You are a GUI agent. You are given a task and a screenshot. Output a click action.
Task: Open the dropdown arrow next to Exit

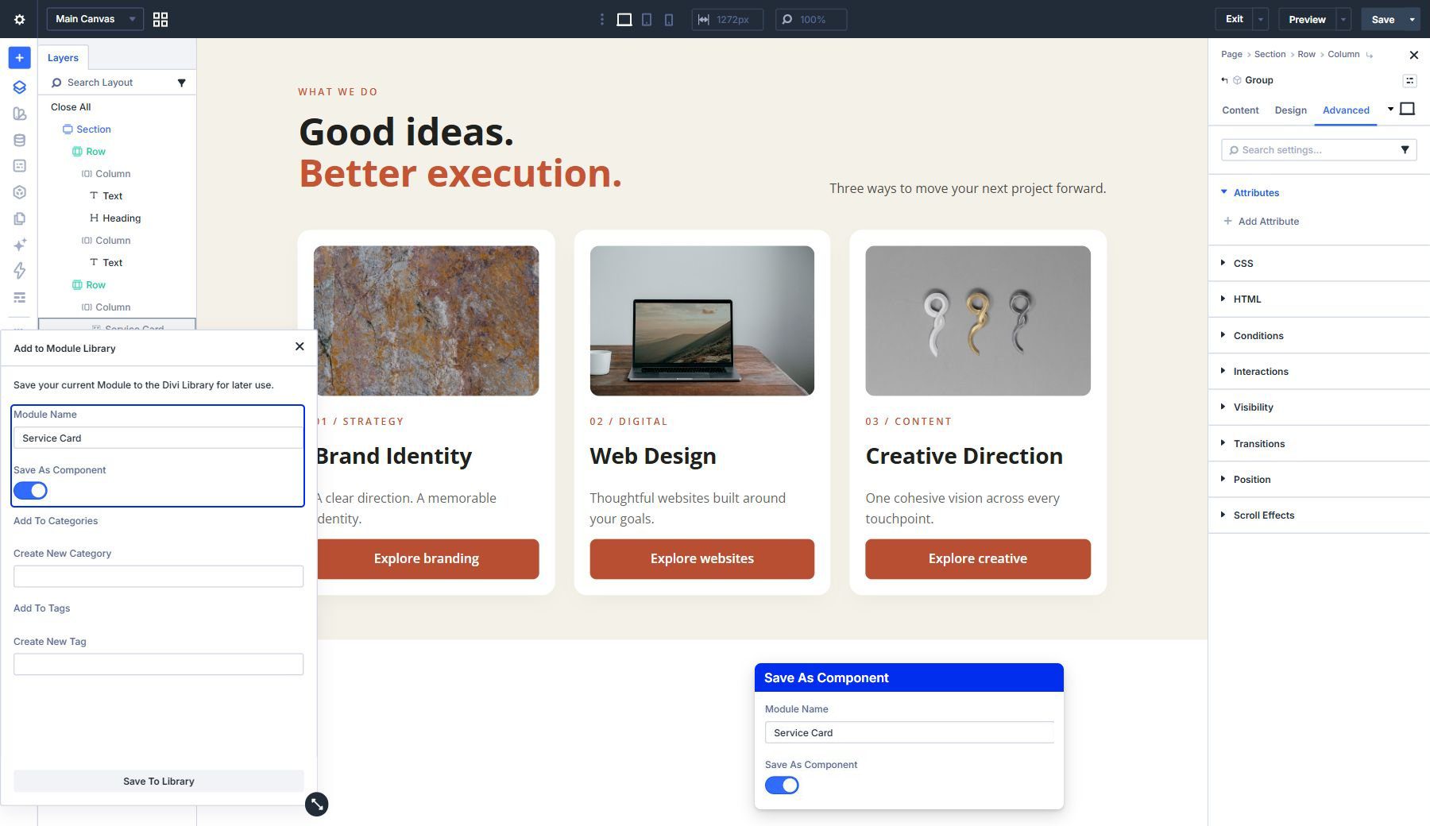pyautogui.click(x=1261, y=19)
